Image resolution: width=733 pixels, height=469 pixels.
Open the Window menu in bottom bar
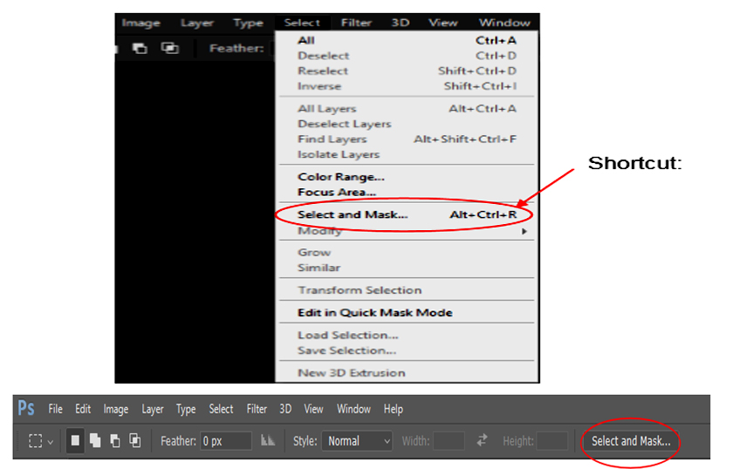(x=353, y=409)
